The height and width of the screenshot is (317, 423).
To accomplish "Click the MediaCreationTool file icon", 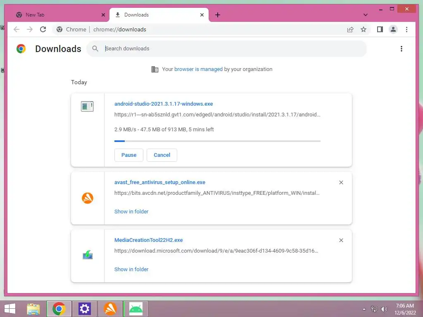I will click(88, 255).
